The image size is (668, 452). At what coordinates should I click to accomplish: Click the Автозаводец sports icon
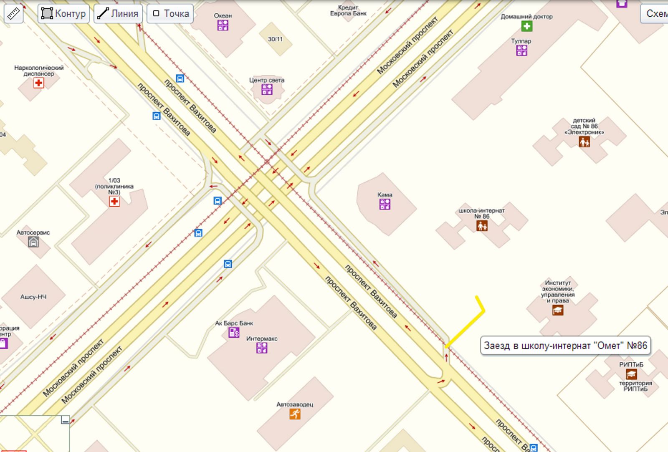tap(295, 414)
